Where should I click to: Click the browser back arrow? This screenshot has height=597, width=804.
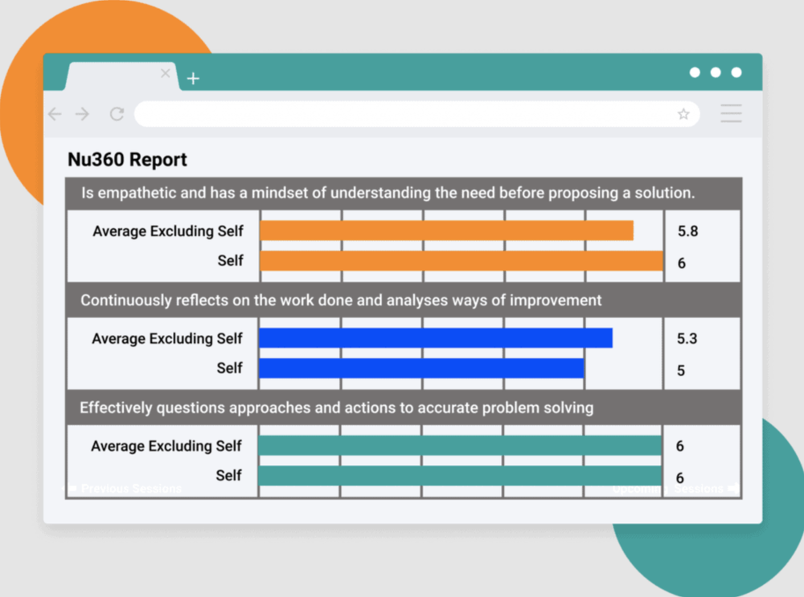click(x=55, y=114)
